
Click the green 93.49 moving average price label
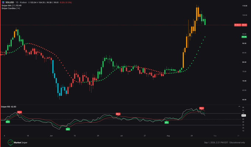244,37
